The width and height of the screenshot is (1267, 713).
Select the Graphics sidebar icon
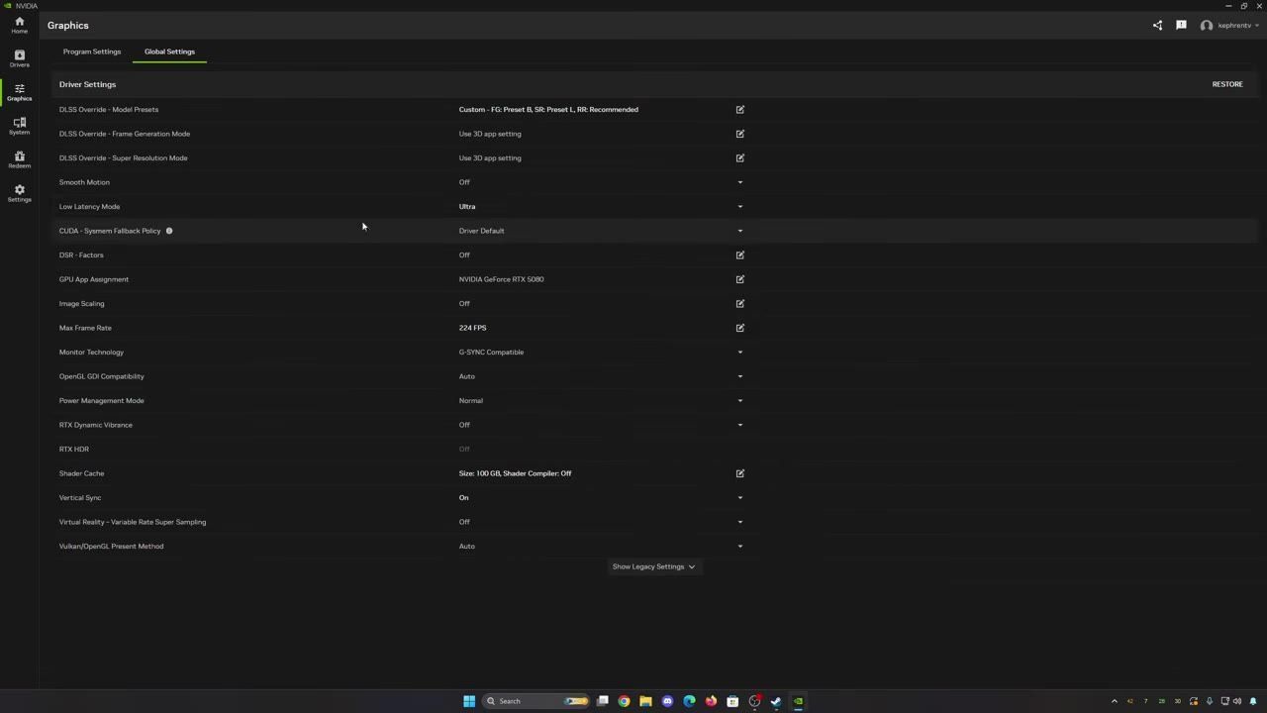coord(19,92)
